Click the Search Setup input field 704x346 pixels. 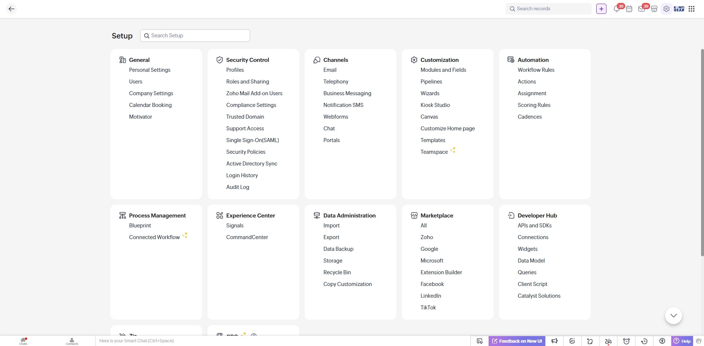(x=195, y=35)
